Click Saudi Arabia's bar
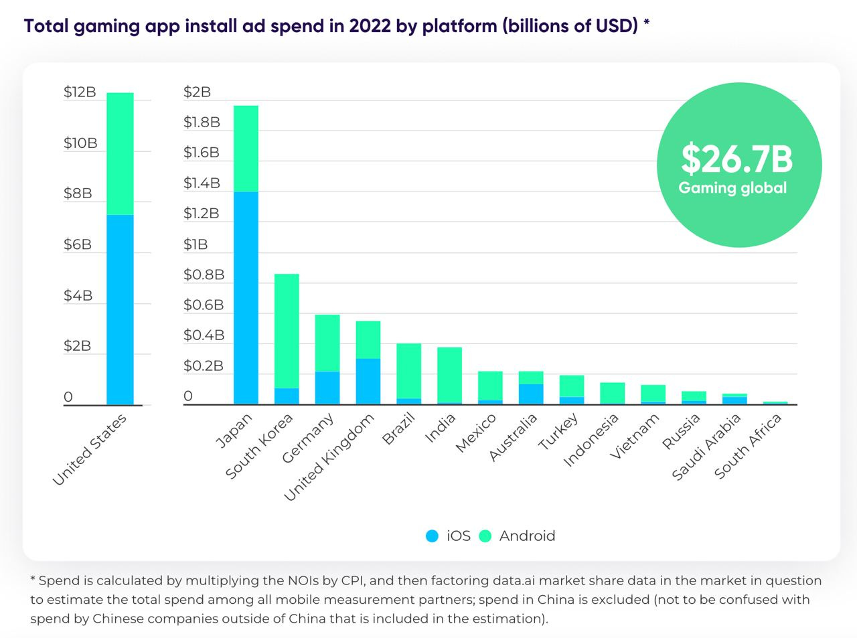 point(734,399)
